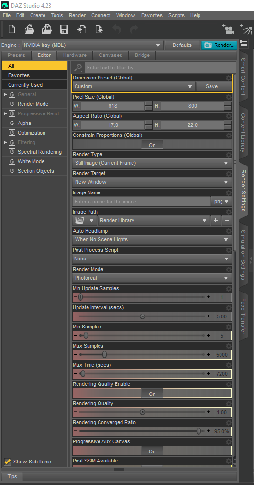Open the Post Process Script None dropdown
254x485 pixels.
click(152, 259)
